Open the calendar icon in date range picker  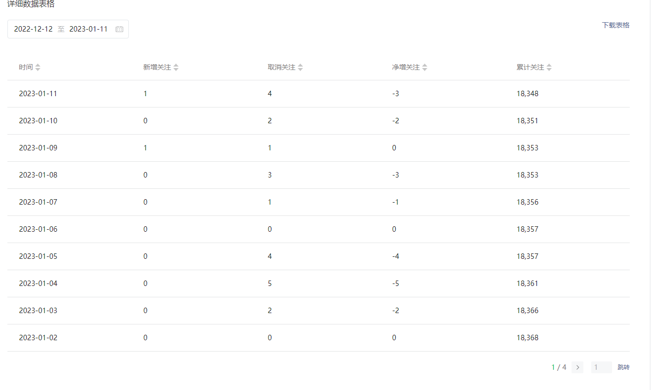click(119, 29)
